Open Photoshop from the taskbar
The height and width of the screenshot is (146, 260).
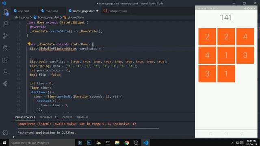coord(89,143)
